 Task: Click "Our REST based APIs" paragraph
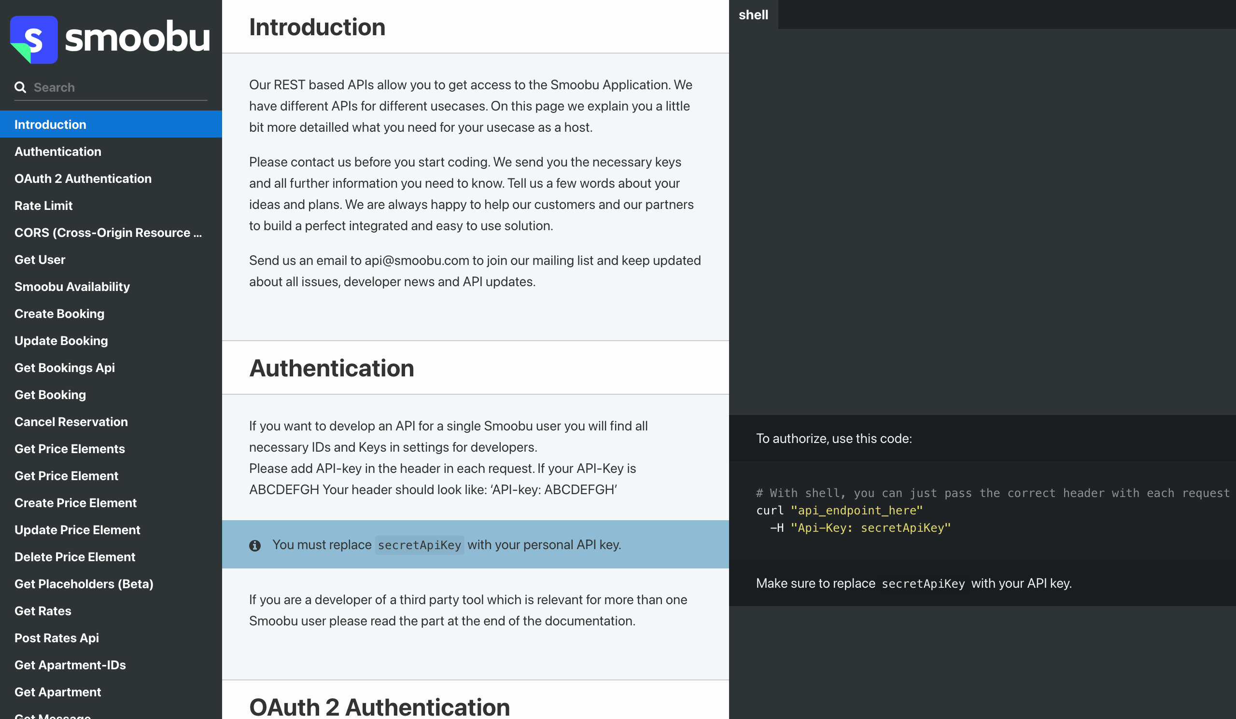471,106
